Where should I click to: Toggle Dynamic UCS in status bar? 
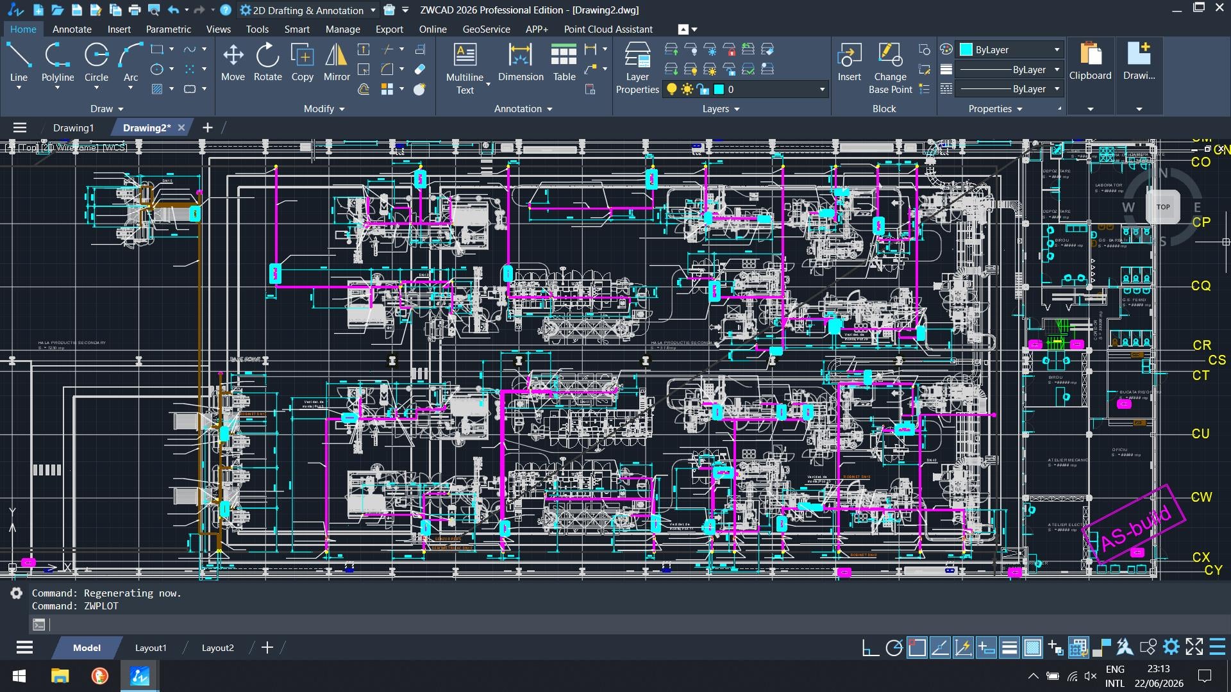click(x=963, y=648)
